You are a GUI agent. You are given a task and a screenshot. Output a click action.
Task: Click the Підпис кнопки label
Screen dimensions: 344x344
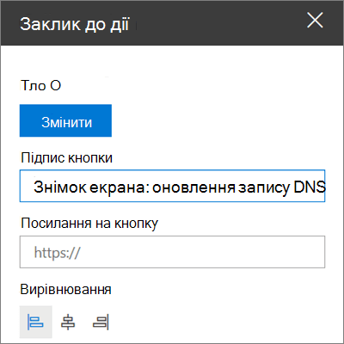pyautogui.click(x=66, y=158)
